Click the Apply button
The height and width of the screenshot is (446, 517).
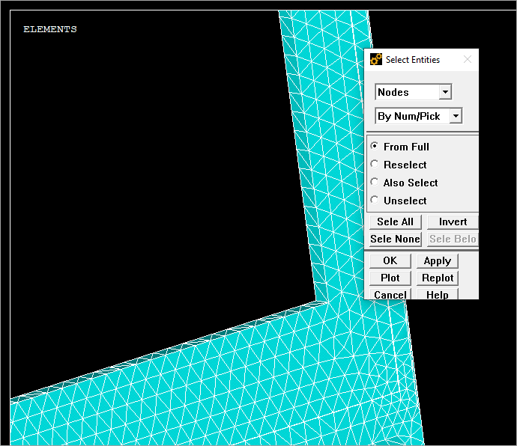tap(438, 261)
